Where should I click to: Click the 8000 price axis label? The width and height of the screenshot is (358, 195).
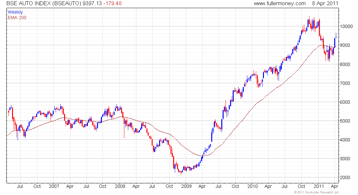coord(345,64)
